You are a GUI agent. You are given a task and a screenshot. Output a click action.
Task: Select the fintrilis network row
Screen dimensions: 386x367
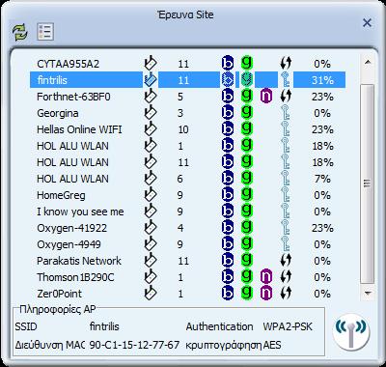188,80
